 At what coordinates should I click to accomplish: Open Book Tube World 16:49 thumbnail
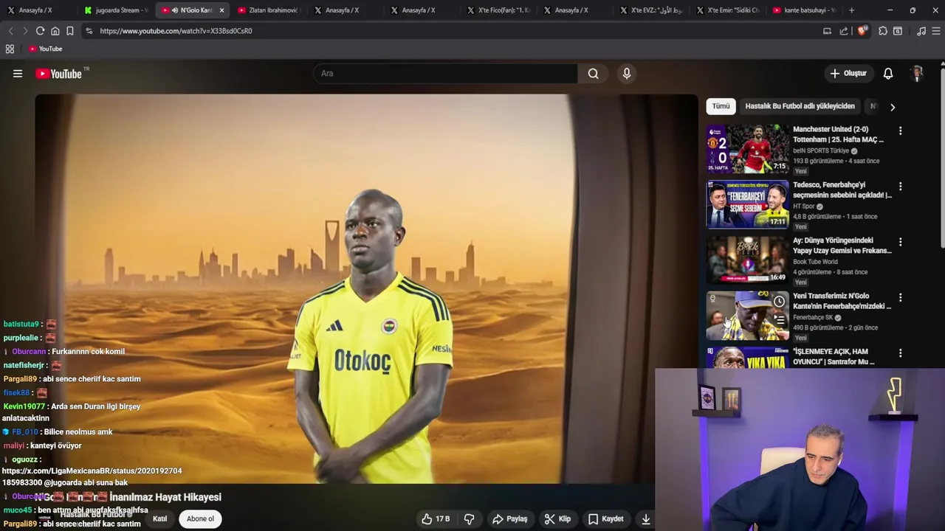click(748, 260)
